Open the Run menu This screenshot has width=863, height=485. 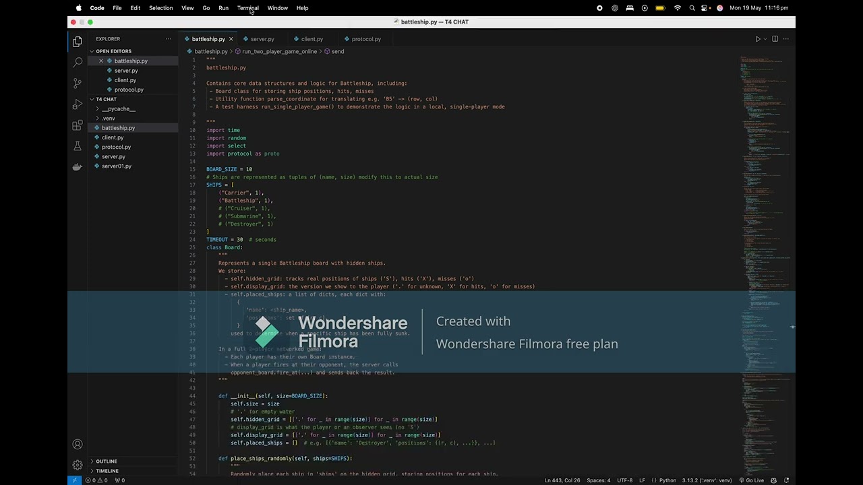coord(223,8)
